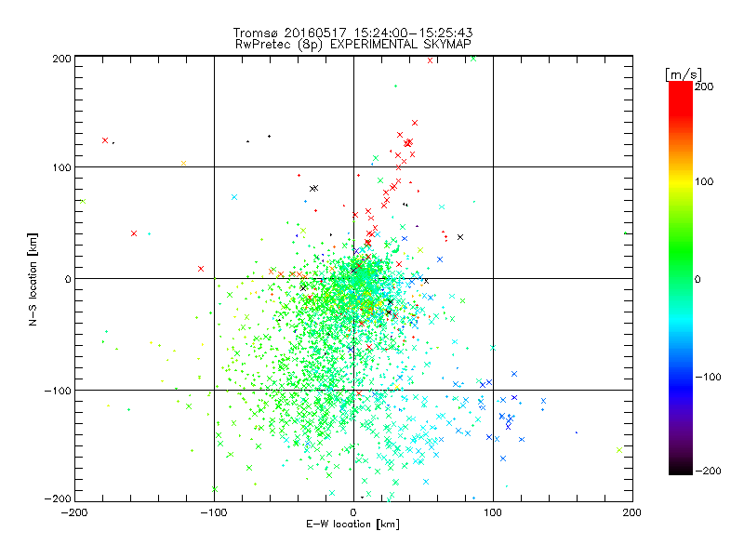Click the x-axis tick label "100"
Screen dimensions: 744x558
[493, 512]
